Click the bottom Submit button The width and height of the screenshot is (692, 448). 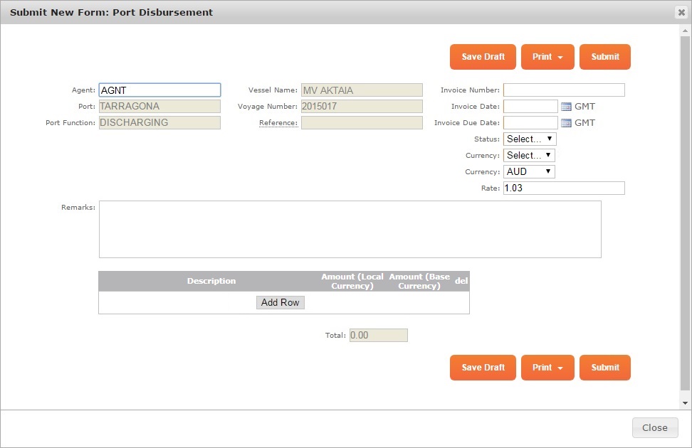604,368
